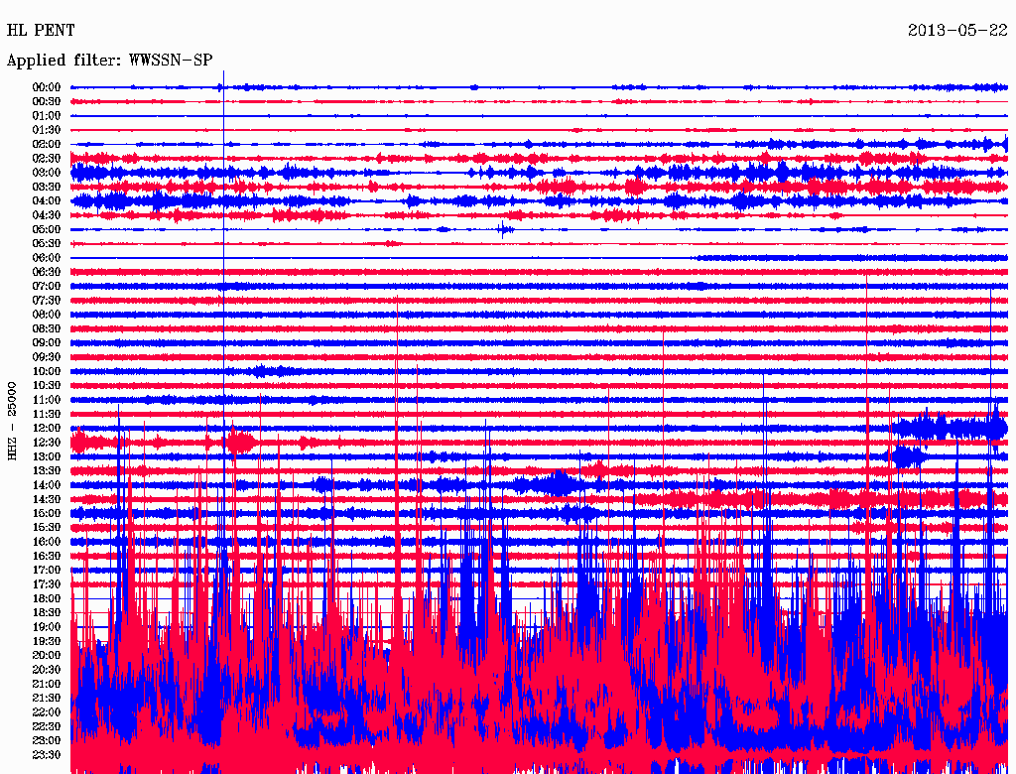Select the 06:30 time label
Screen dimensions: 1016x774
47,272
